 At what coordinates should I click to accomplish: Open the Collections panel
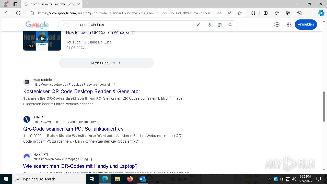[288, 13]
